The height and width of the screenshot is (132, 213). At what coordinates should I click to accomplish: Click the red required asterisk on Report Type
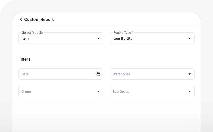[133, 32]
